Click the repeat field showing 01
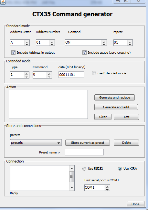148x210 pixels. (121, 43)
